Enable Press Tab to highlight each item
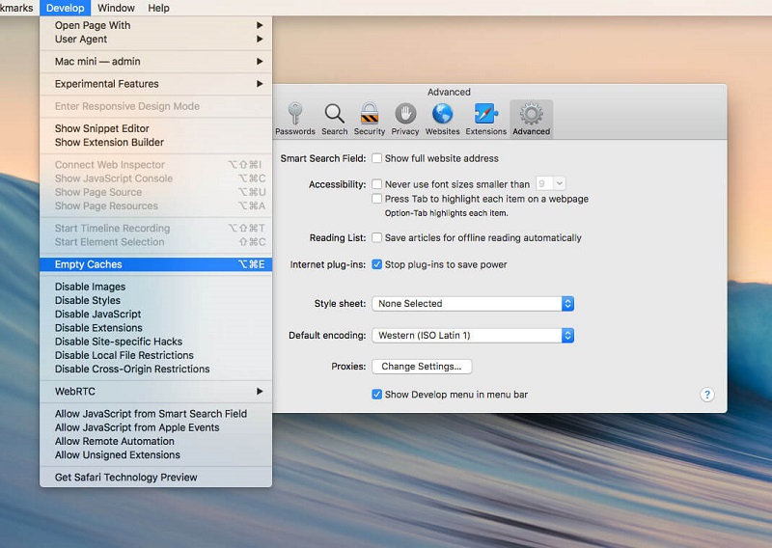Image resolution: width=772 pixels, height=548 pixels. (x=376, y=199)
